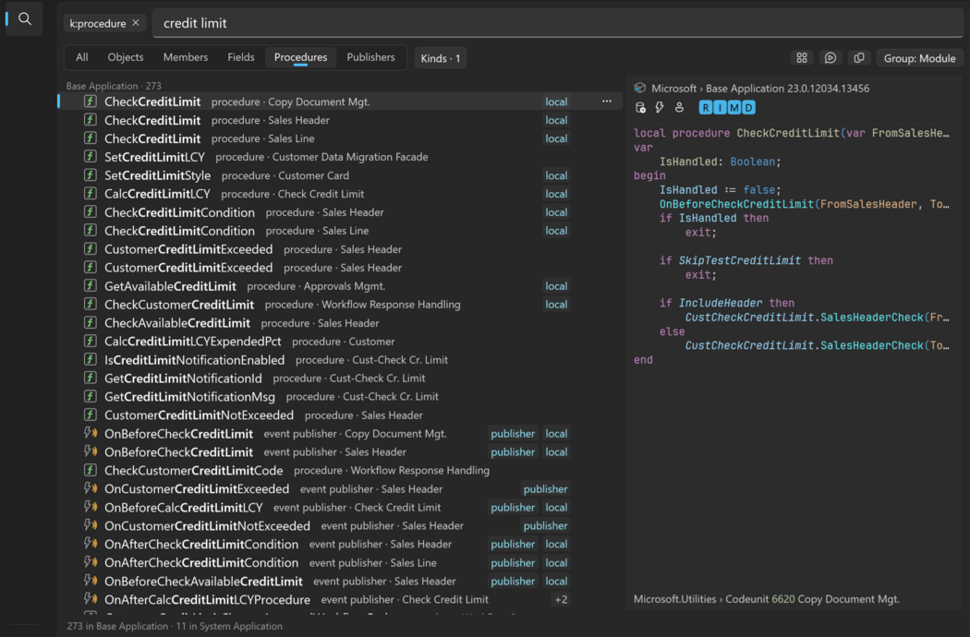Screen dimensions: 970x637
Task: Switch to the Fields tab
Action: pos(240,57)
